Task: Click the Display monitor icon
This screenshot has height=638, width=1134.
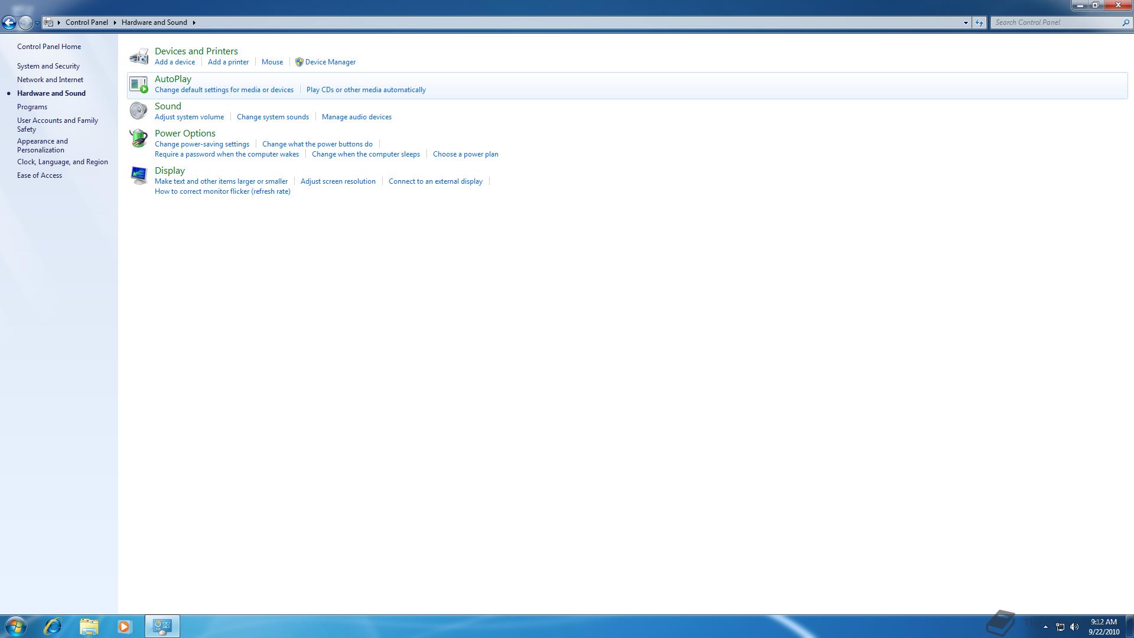Action: pos(139,175)
